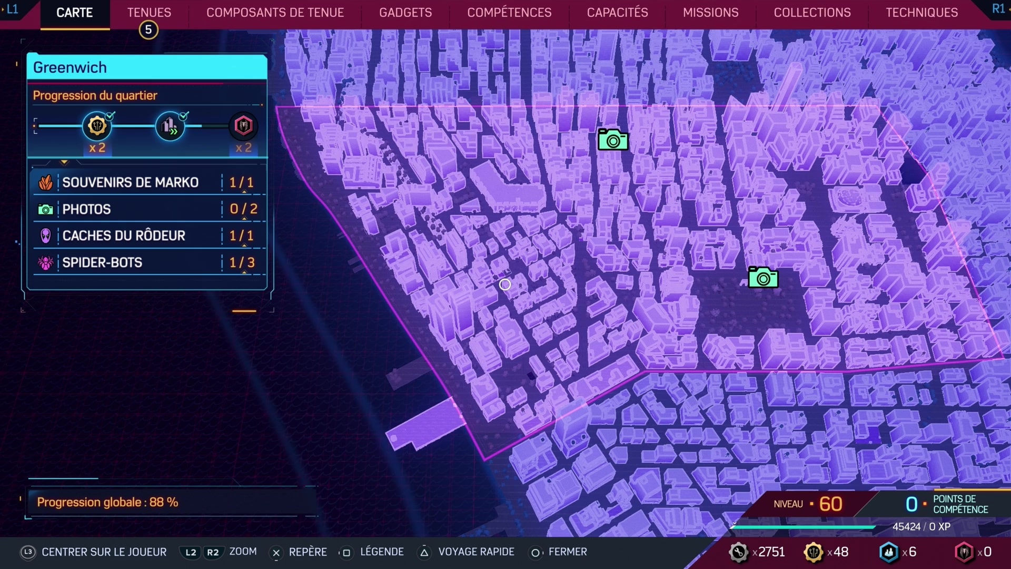Image resolution: width=1011 pixels, height=569 pixels.
Task: Click the L2 zoom button icon
Action: pyautogui.click(x=191, y=552)
